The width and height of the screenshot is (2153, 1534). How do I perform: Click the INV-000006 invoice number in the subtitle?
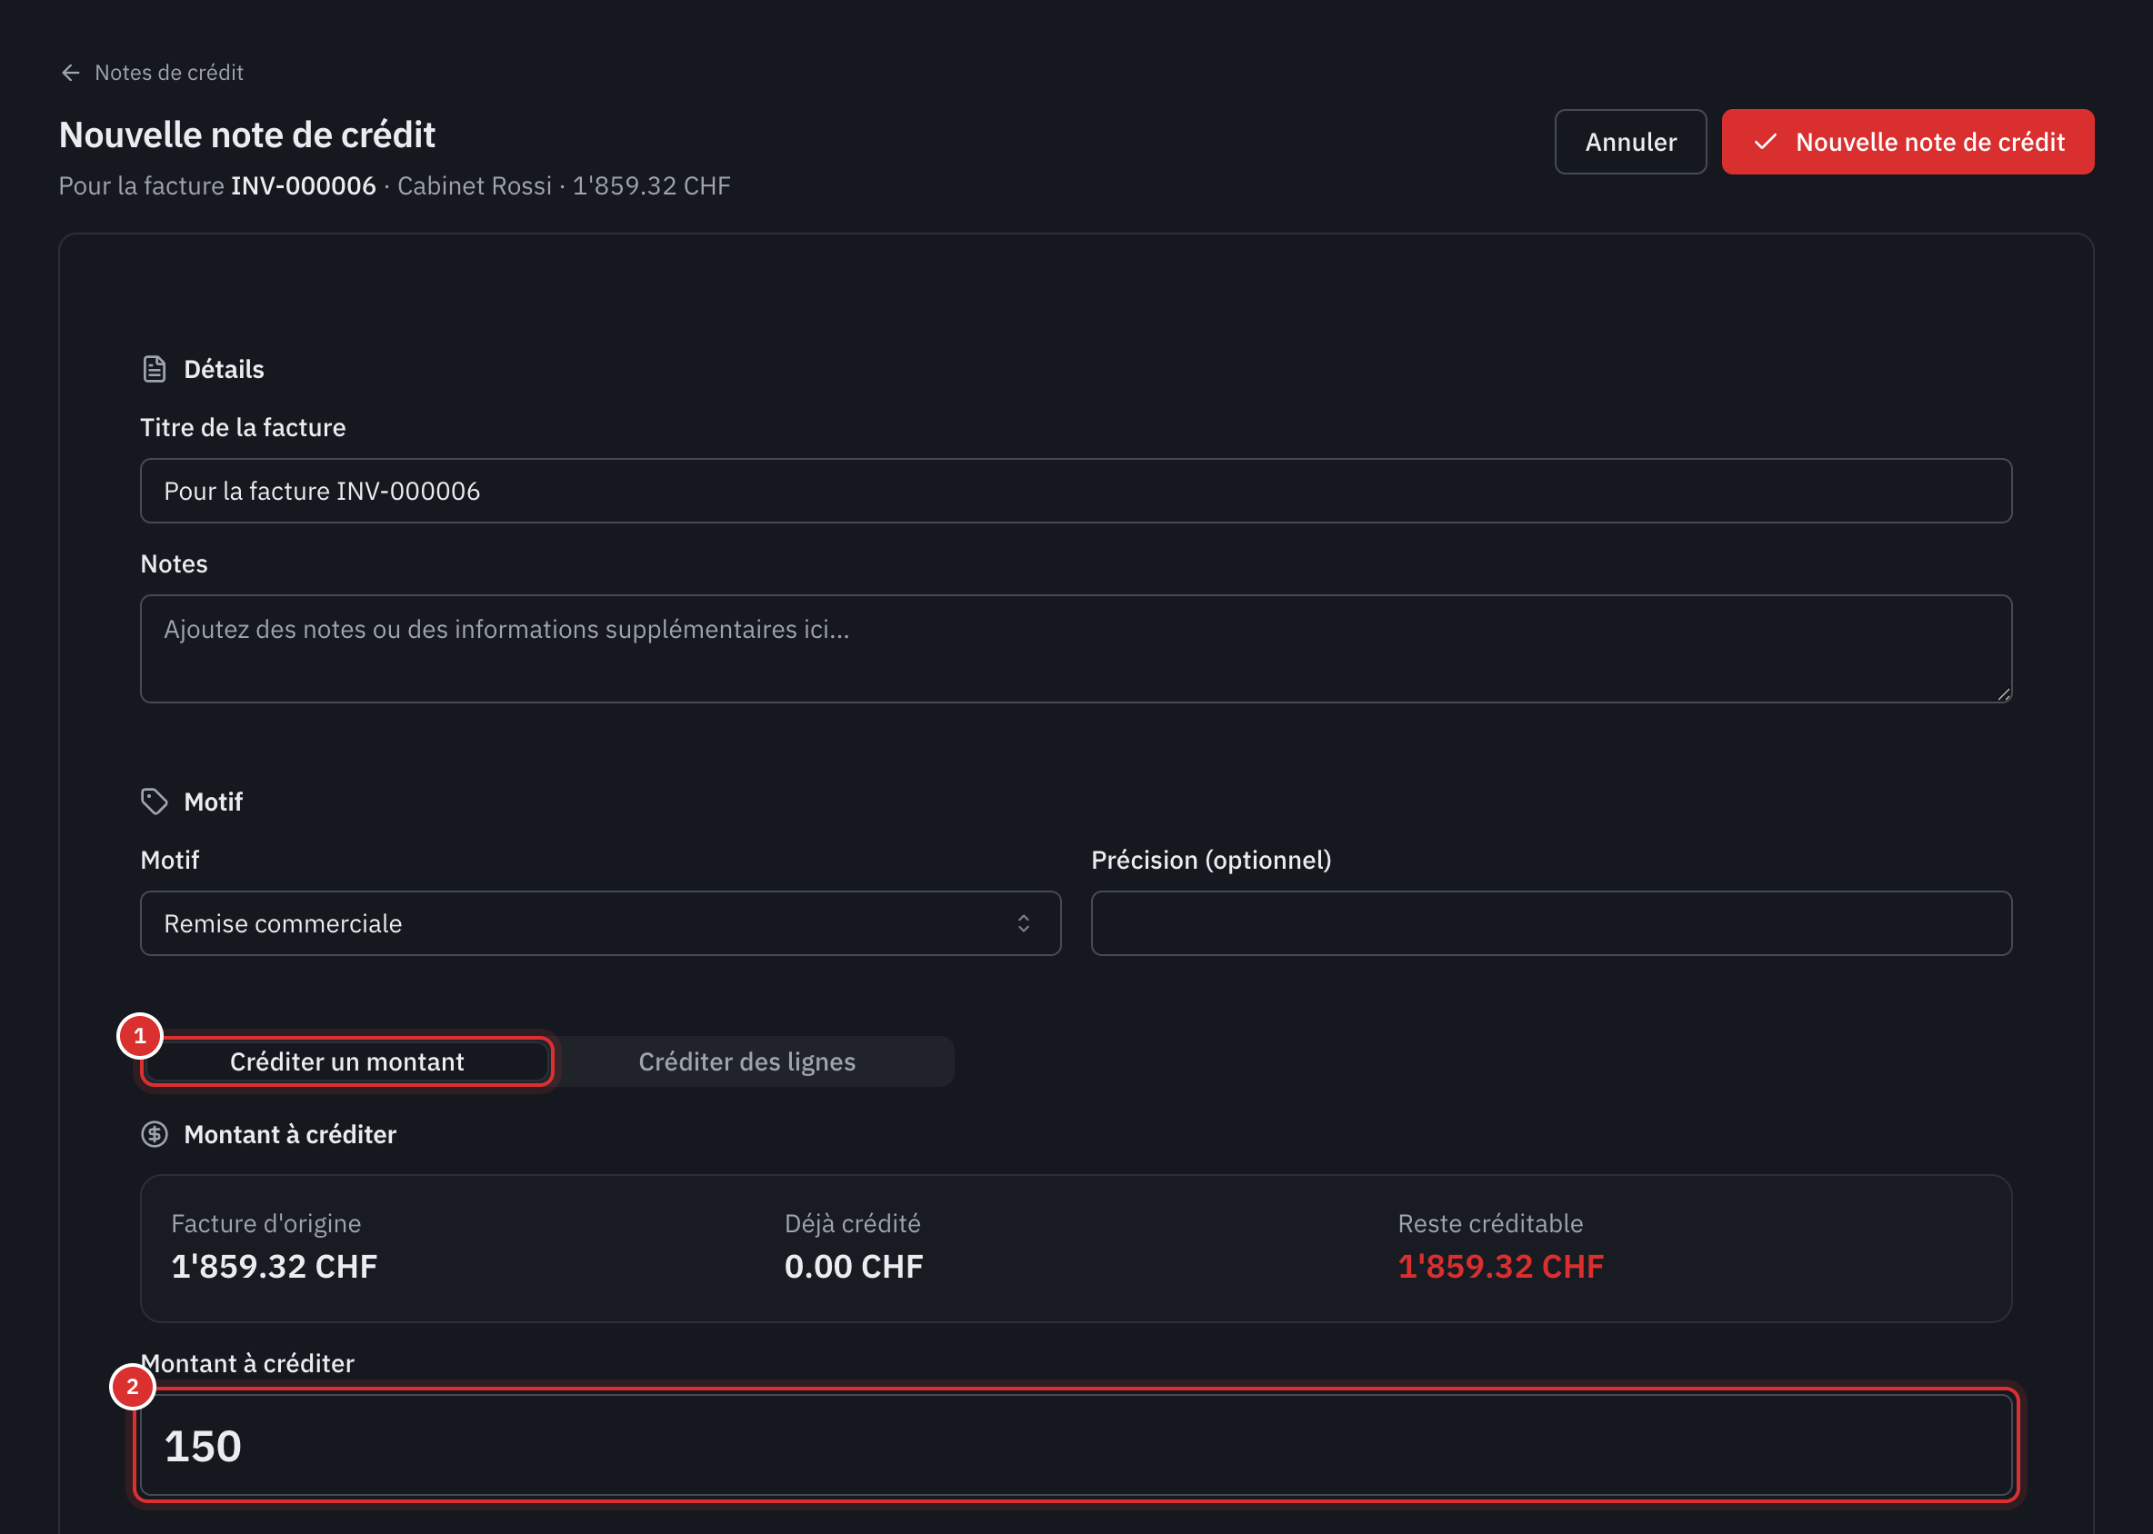(304, 186)
